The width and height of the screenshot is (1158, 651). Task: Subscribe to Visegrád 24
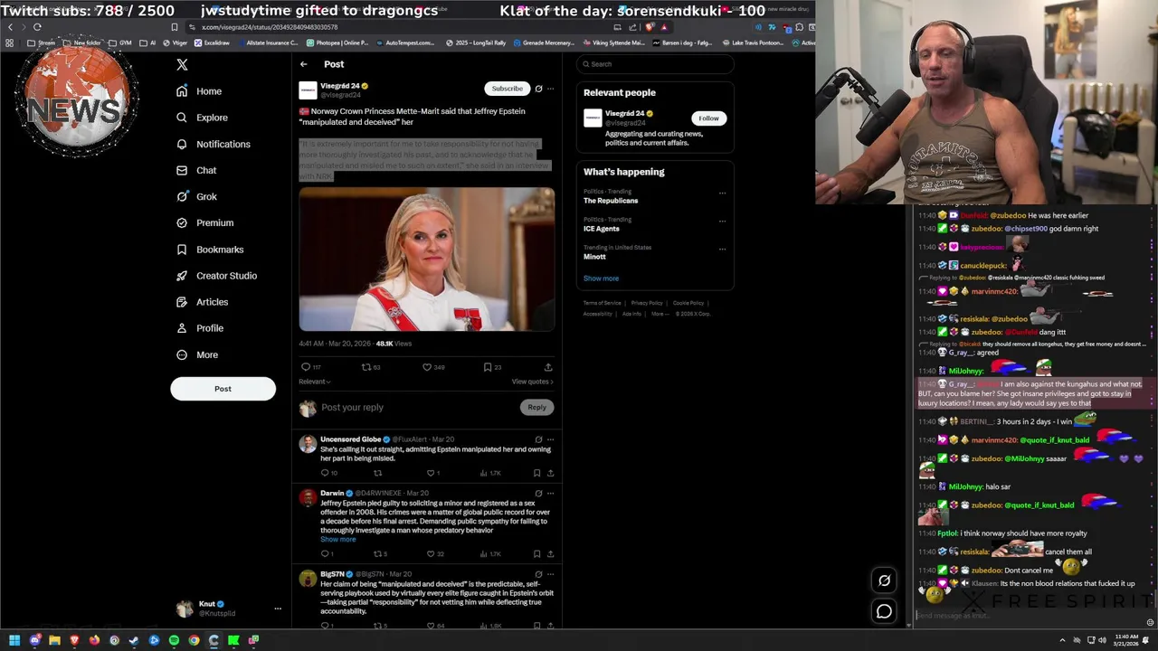pos(507,89)
